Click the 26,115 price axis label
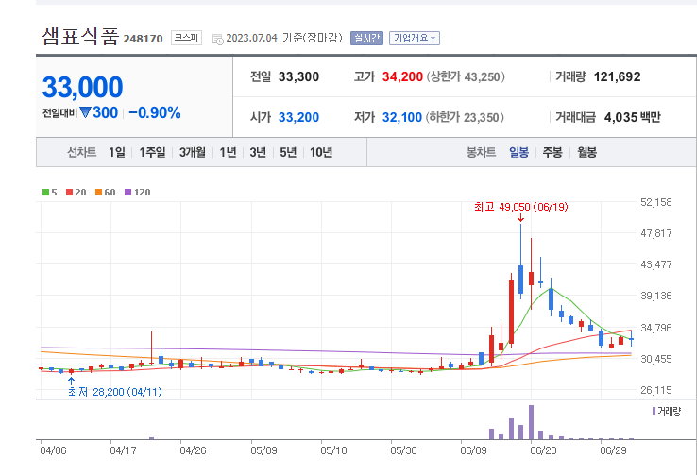697x475 pixels. pos(656,390)
